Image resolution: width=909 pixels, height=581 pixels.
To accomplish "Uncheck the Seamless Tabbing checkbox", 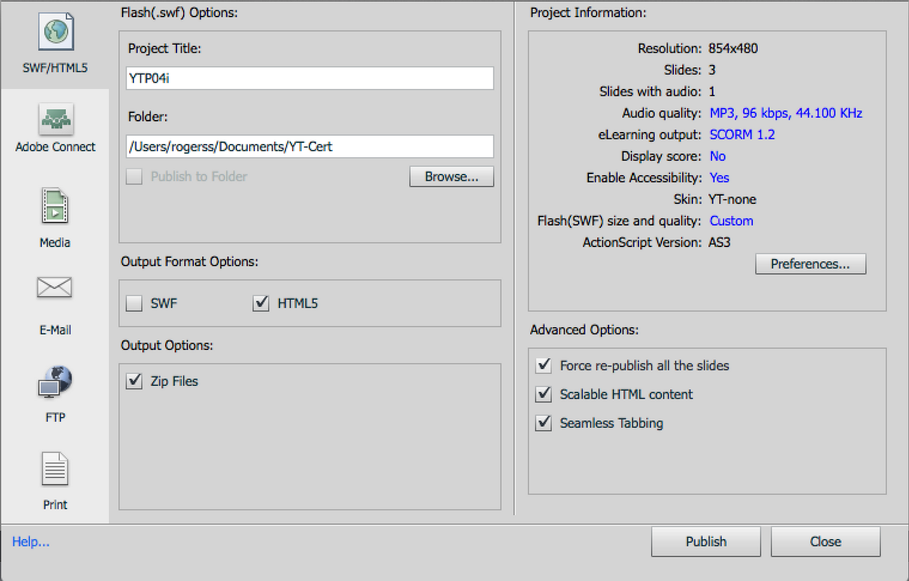I will coord(544,423).
